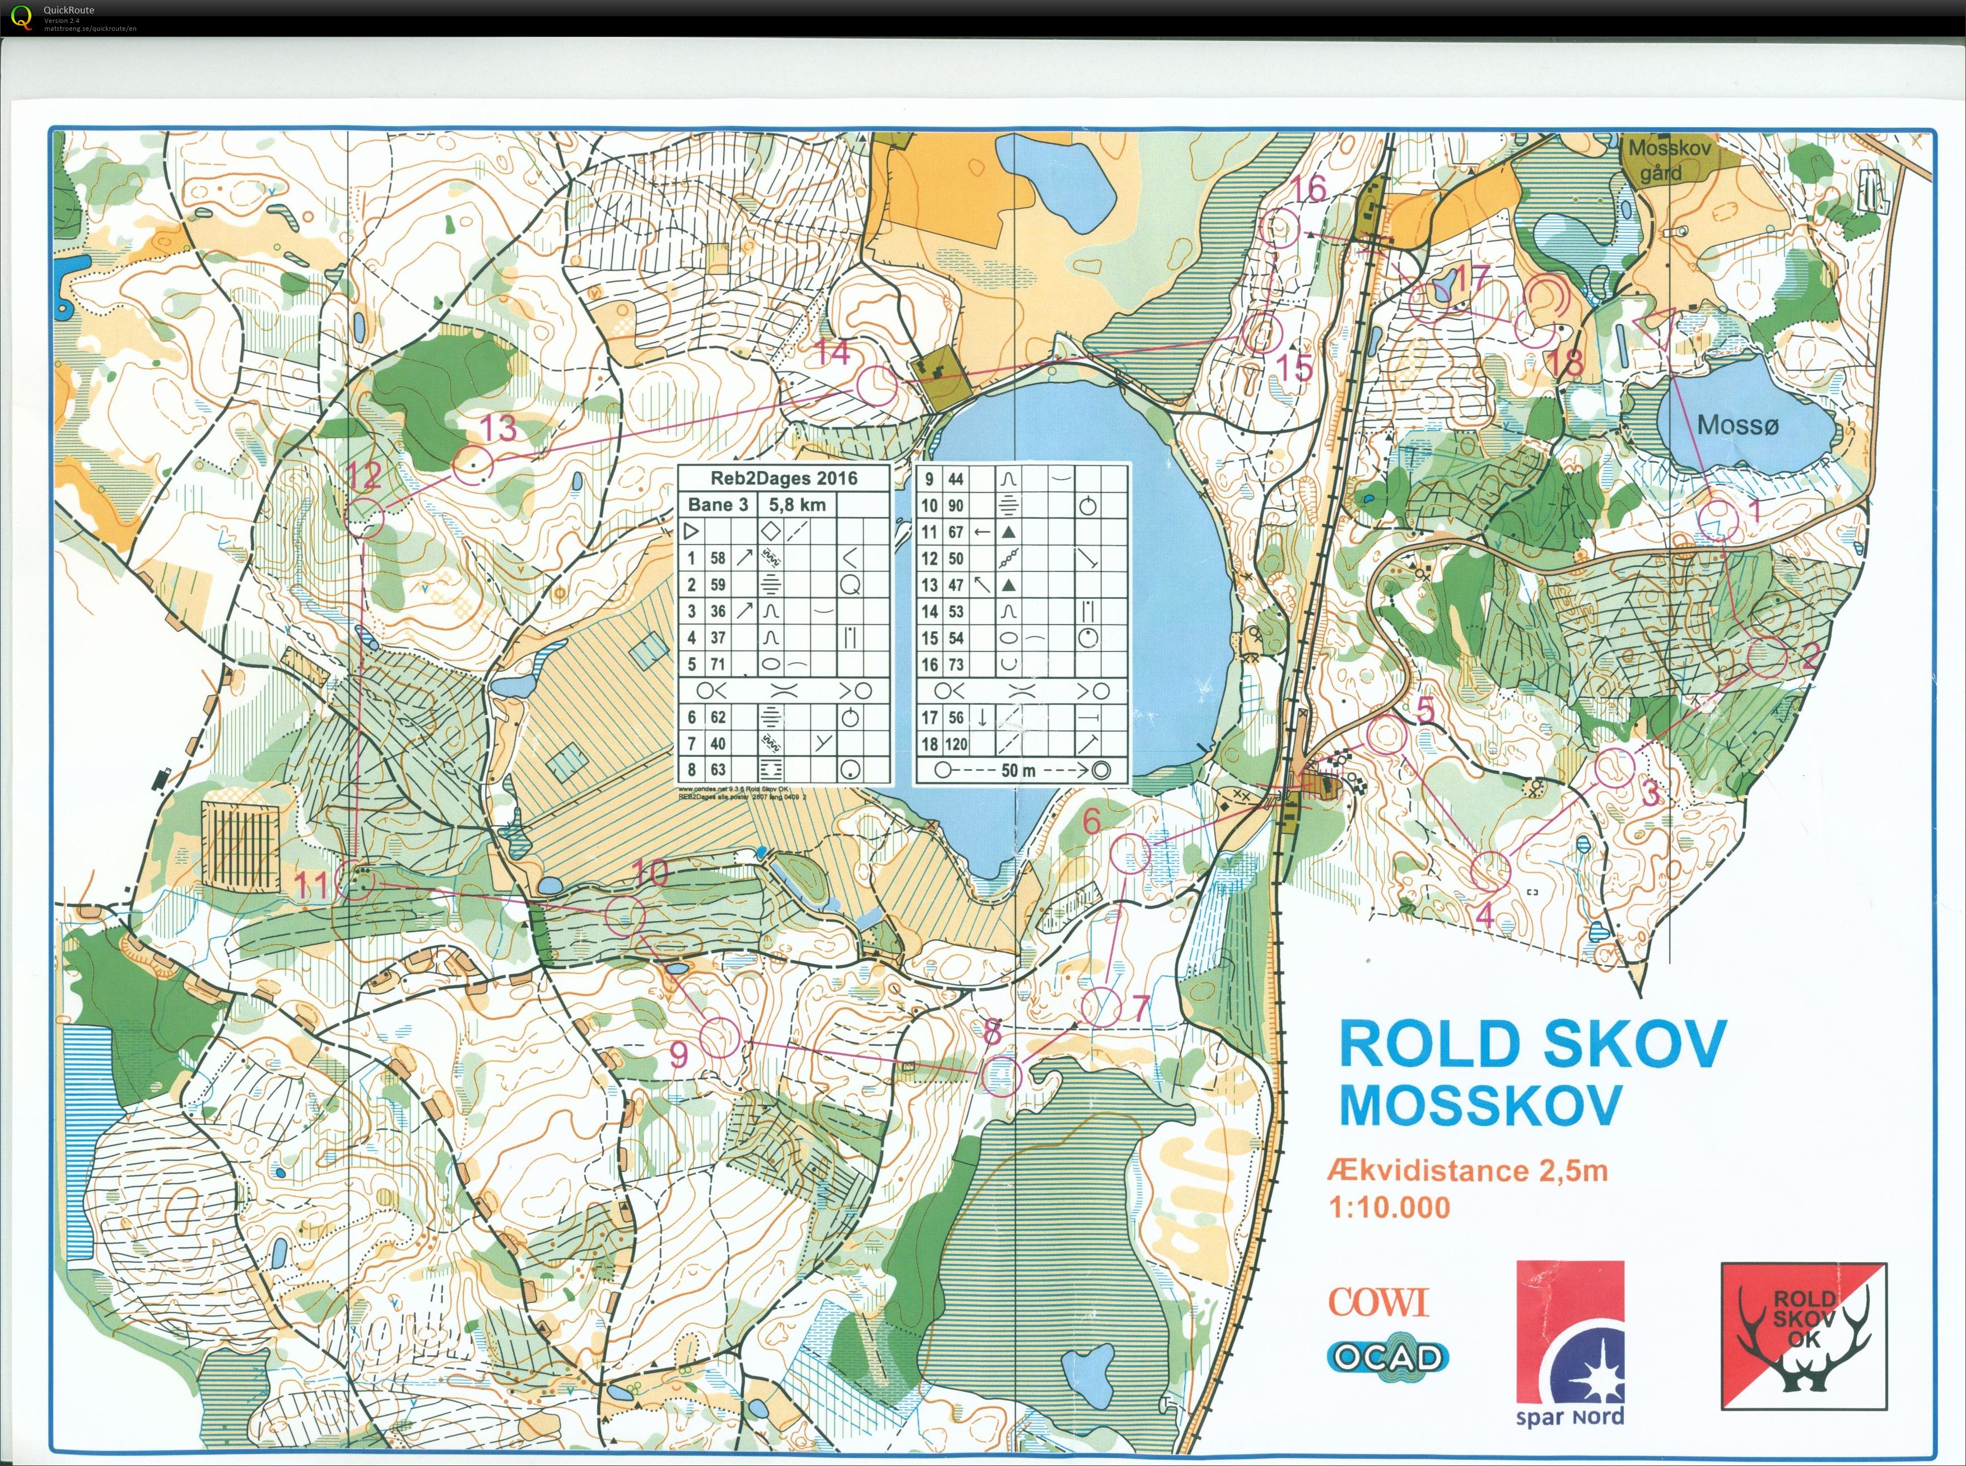
Task: Click control circle 14 on the map
Action: click(x=875, y=386)
